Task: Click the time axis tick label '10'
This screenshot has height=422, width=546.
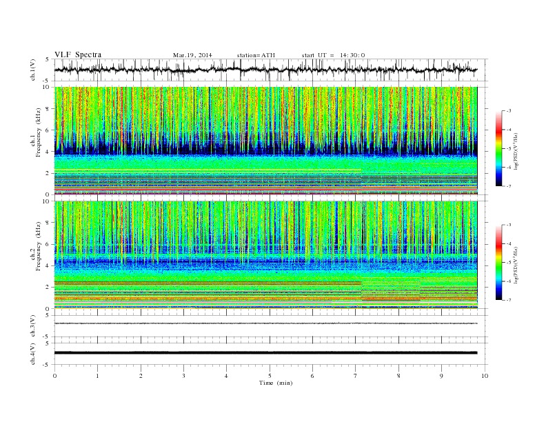Action: click(x=485, y=376)
